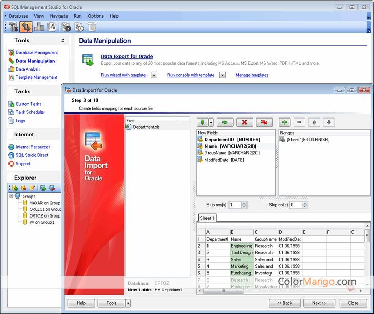Screen dimensions: 374x314
Task: Click << Back button in wizard
Action: 284,303
